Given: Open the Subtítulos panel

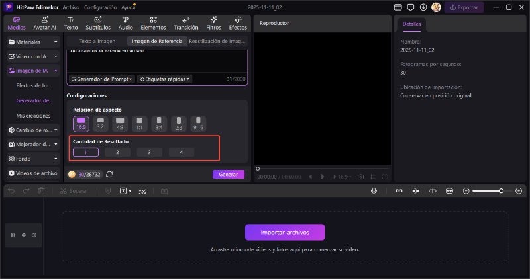Looking at the screenshot, I should (98, 23).
